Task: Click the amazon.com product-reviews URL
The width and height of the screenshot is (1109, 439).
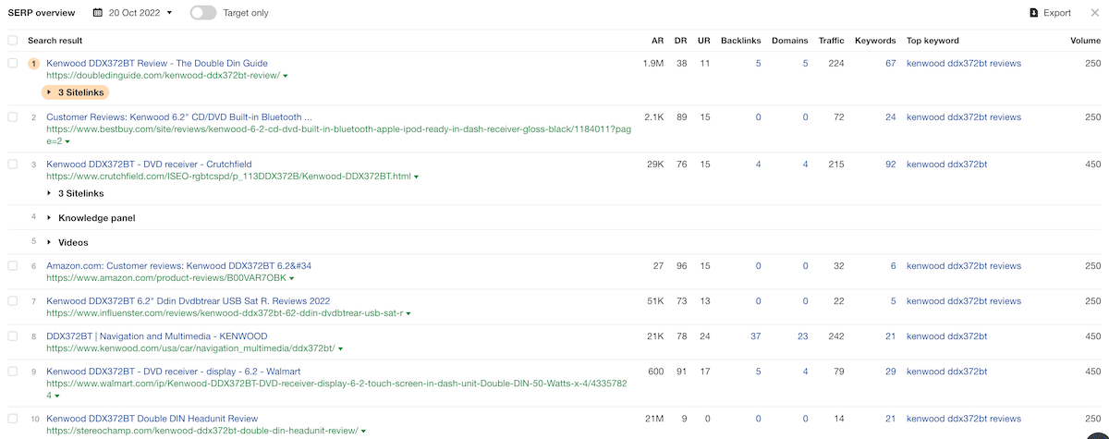Action: tap(165, 278)
